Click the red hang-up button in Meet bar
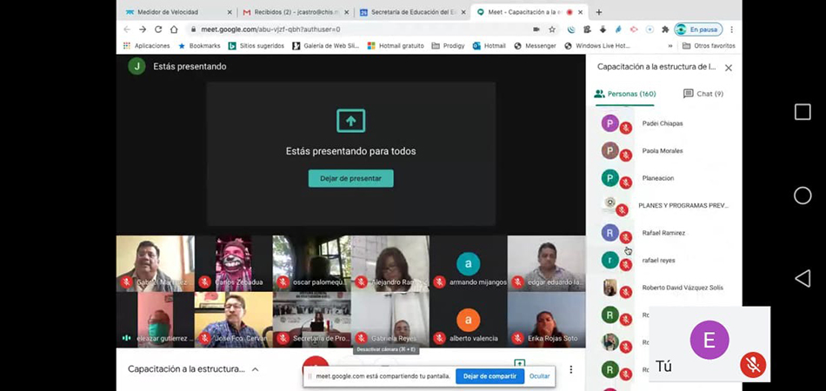The image size is (826, 391). (x=316, y=365)
